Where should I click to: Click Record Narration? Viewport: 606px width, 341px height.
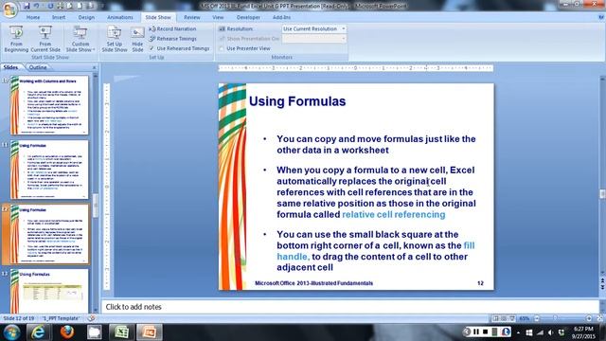click(x=172, y=29)
